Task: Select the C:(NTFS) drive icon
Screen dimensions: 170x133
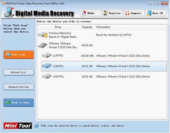Action: tap(47, 66)
